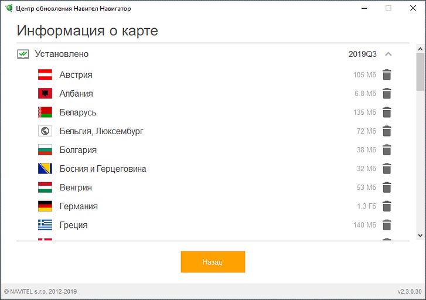Delete the Германия map with trash icon
Image resolution: width=426 pixels, height=300 pixels.
pyautogui.click(x=387, y=206)
